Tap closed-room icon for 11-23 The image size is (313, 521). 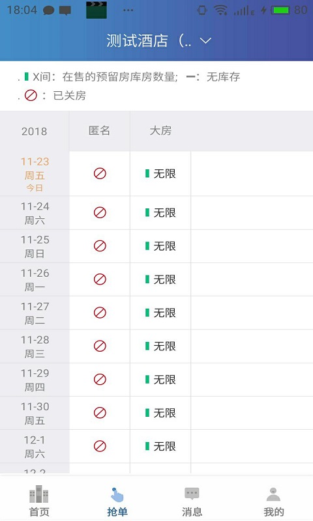click(x=100, y=173)
